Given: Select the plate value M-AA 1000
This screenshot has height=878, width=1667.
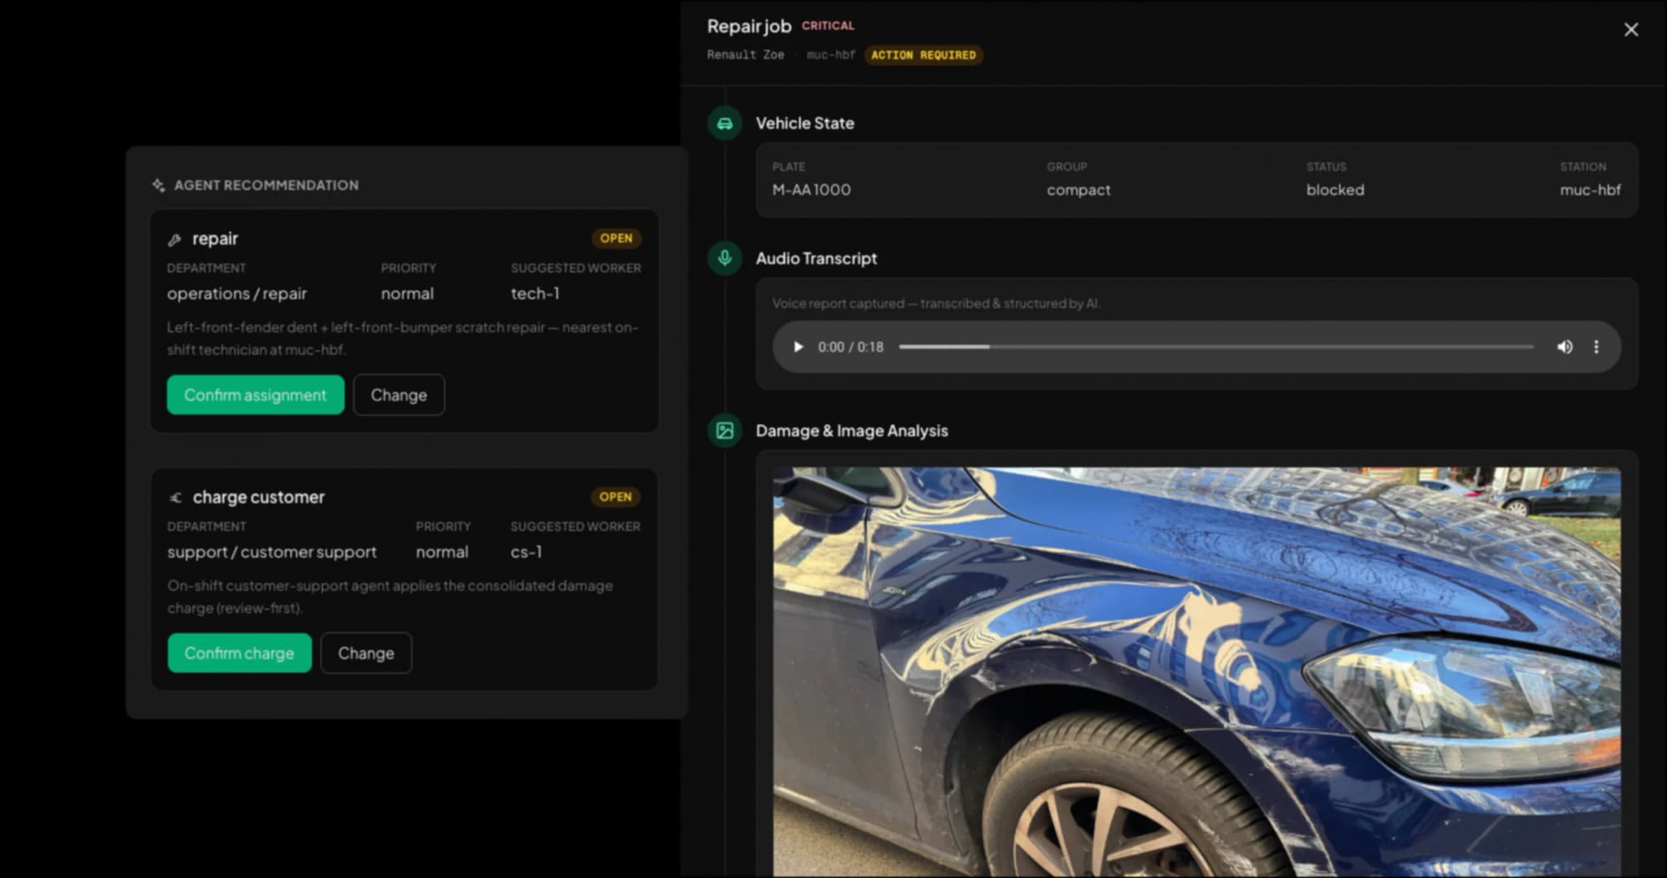Looking at the screenshot, I should click(812, 190).
